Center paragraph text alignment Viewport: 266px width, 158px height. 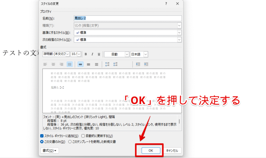(53, 64)
